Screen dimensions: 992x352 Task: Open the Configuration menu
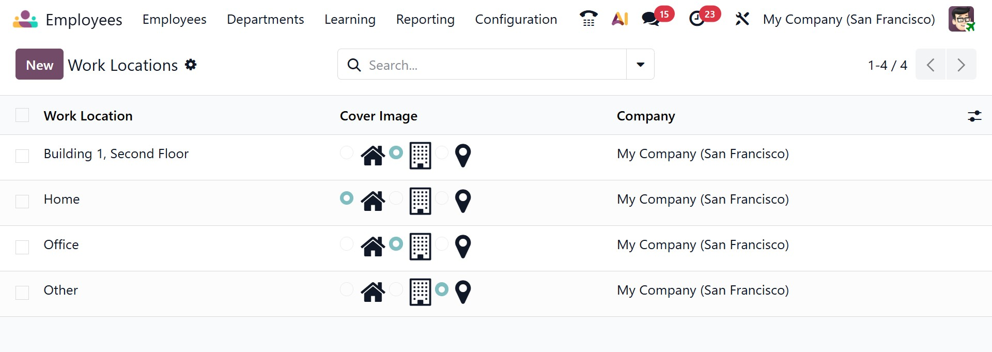point(516,19)
